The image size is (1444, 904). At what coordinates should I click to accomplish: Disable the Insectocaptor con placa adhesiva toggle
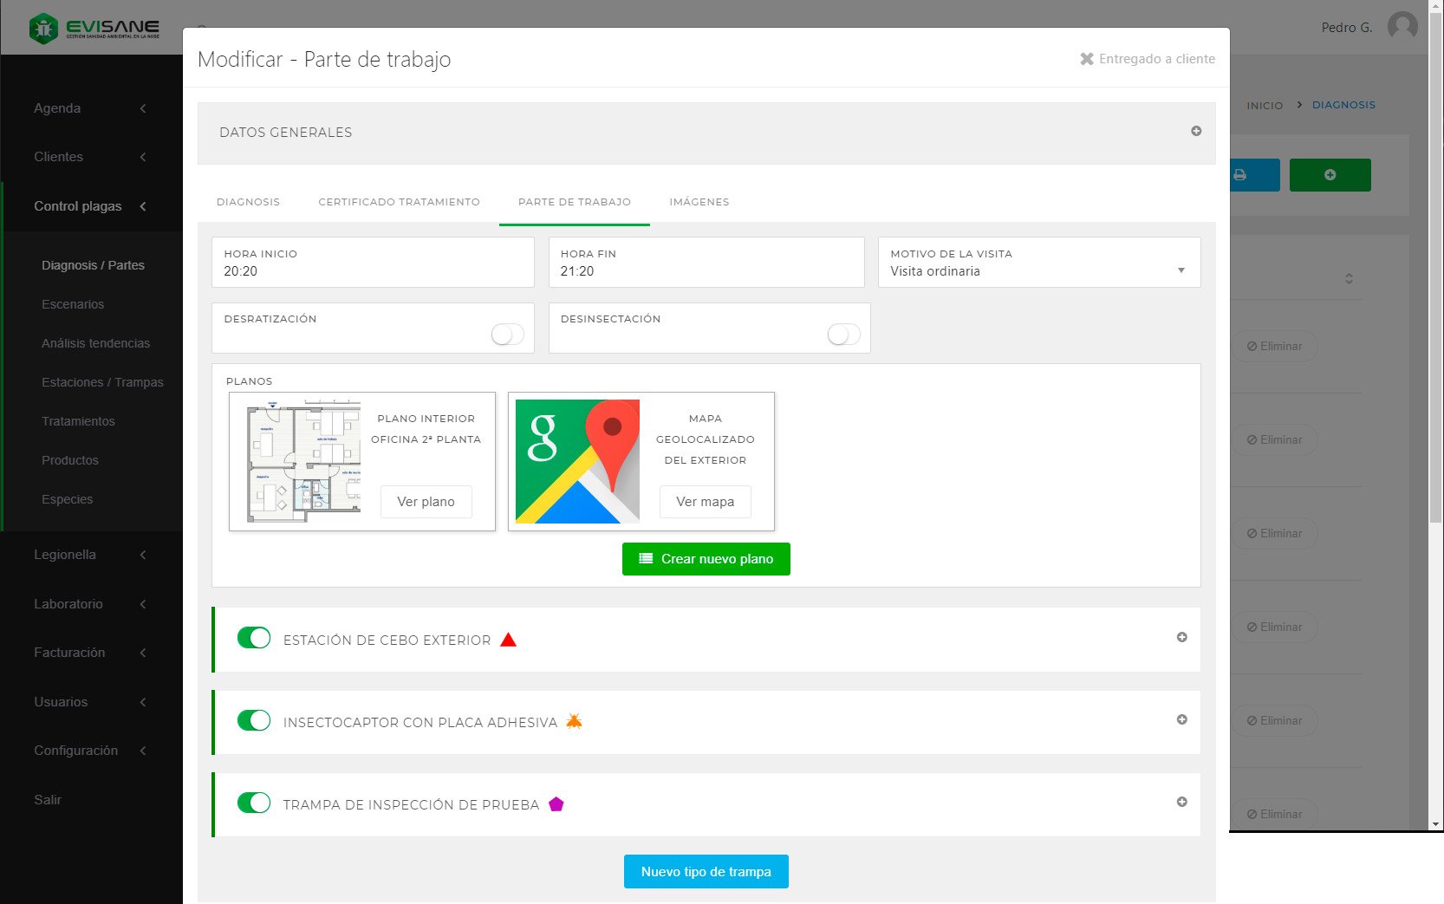click(254, 720)
